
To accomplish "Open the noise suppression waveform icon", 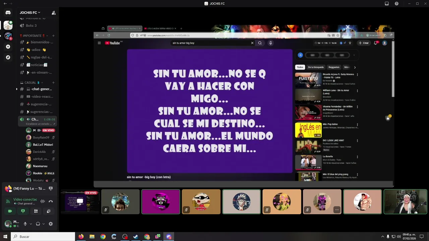I will [43, 201].
